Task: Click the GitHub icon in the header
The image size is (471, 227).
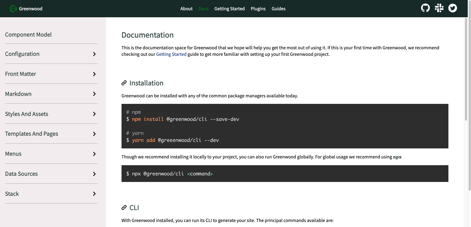Action: pyautogui.click(x=425, y=8)
